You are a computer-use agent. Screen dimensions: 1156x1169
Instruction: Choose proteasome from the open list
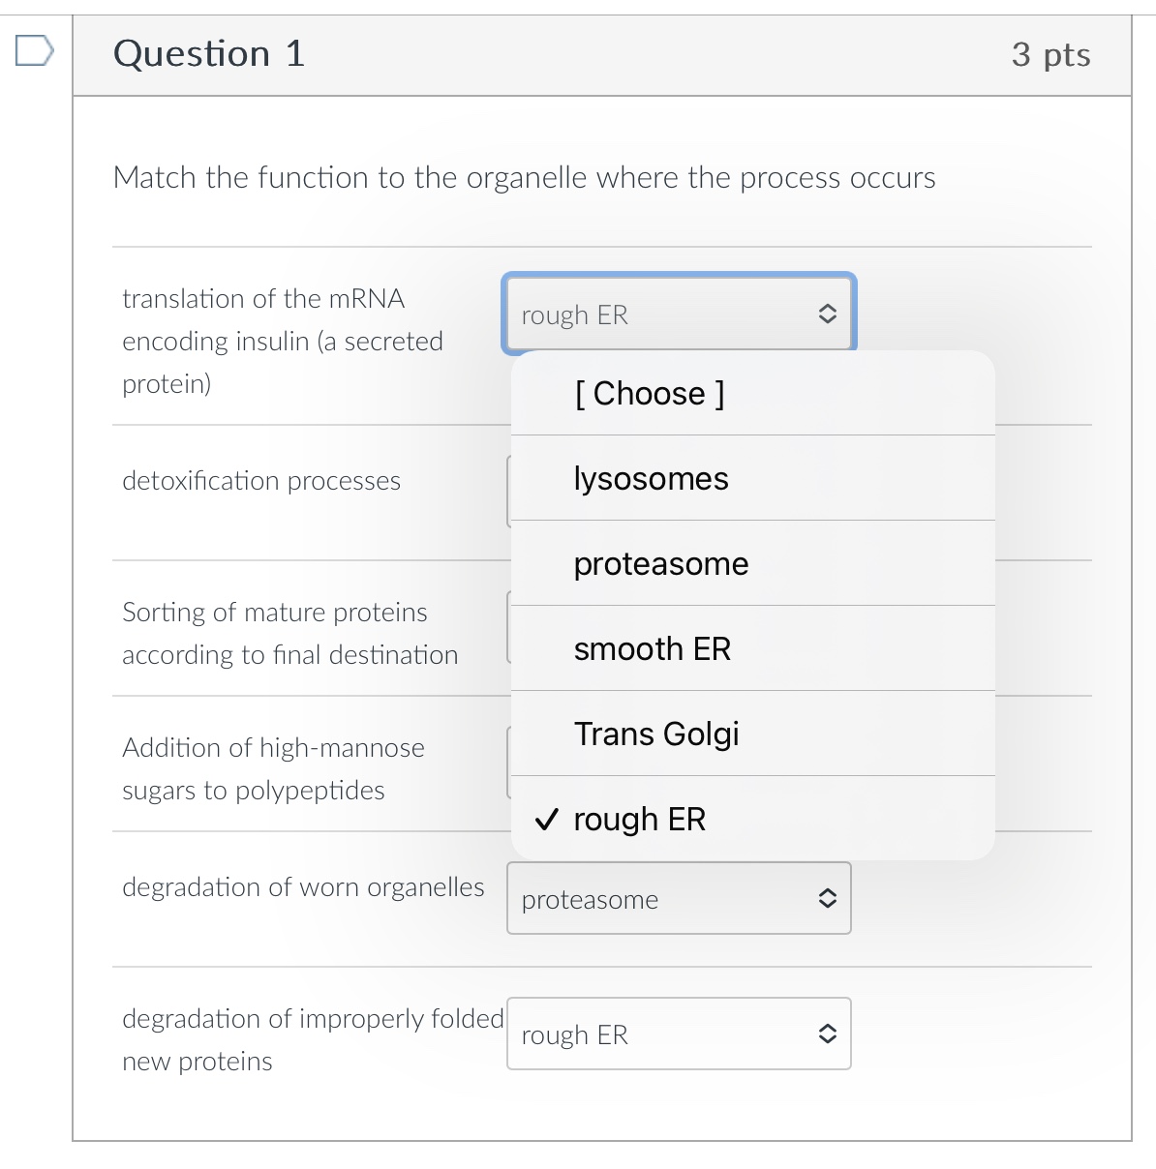tap(661, 563)
